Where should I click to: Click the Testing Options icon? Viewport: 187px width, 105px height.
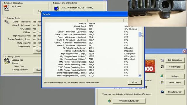(7, 61)
